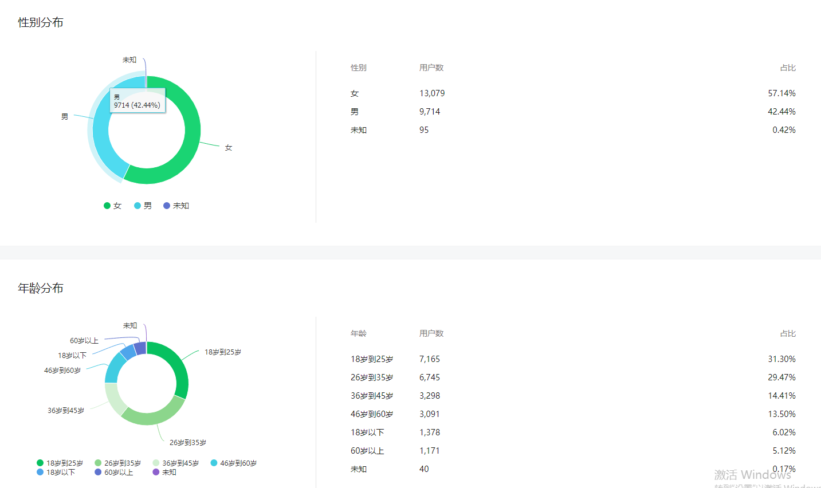The width and height of the screenshot is (821, 488).
Task: Toggle the purple 未知 legend dot under gender chart
Action: pos(167,206)
